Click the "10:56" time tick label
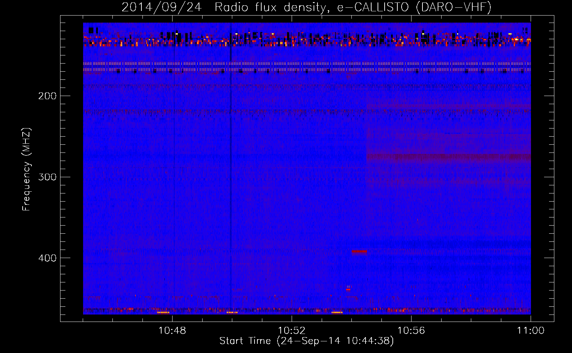The image size is (572, 353). point(411,330)
